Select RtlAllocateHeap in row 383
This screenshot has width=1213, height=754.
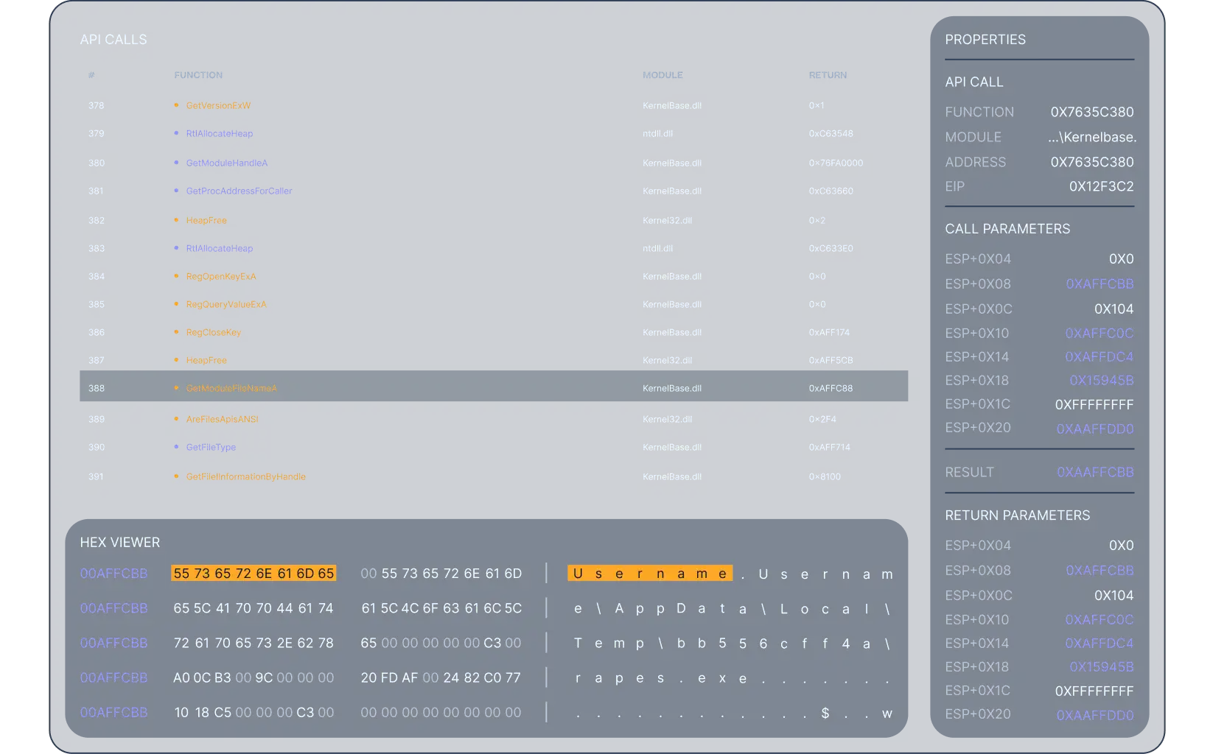[219, 248]
